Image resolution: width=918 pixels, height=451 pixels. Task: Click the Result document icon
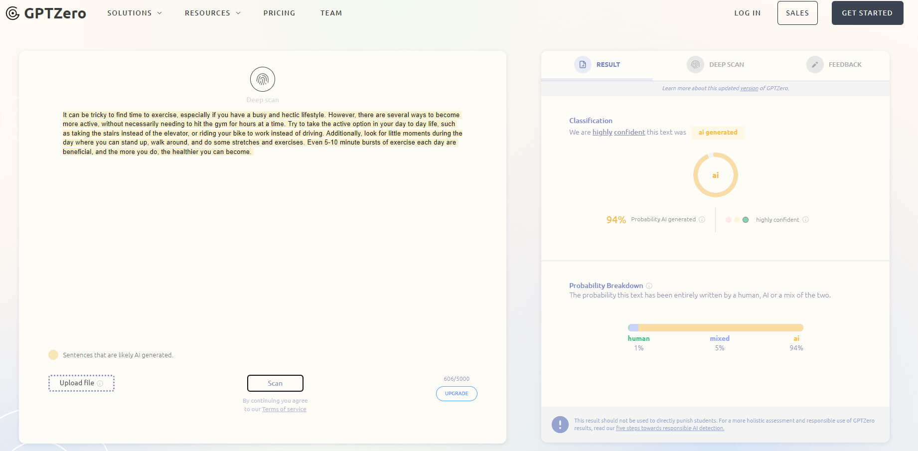(582, 65)
